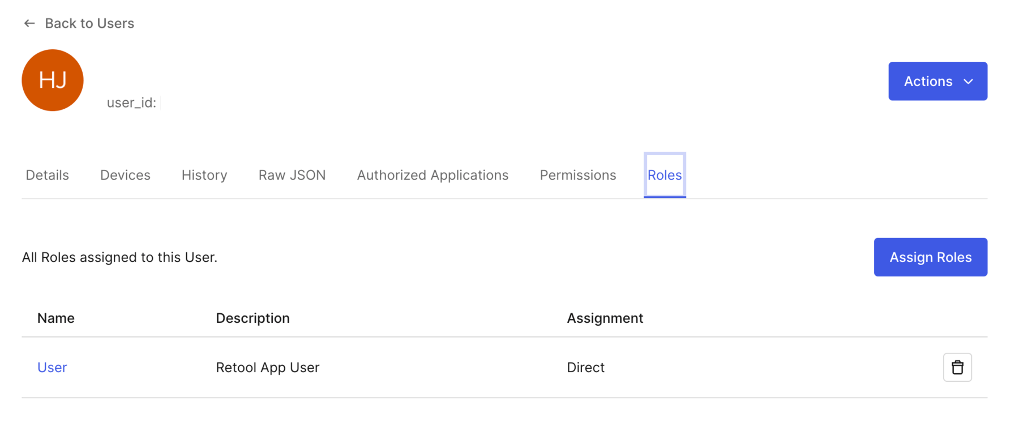Screen dimensions: 1019x435
Task: Go to Authorized Applications tab
Action: (x=433, y=175)
